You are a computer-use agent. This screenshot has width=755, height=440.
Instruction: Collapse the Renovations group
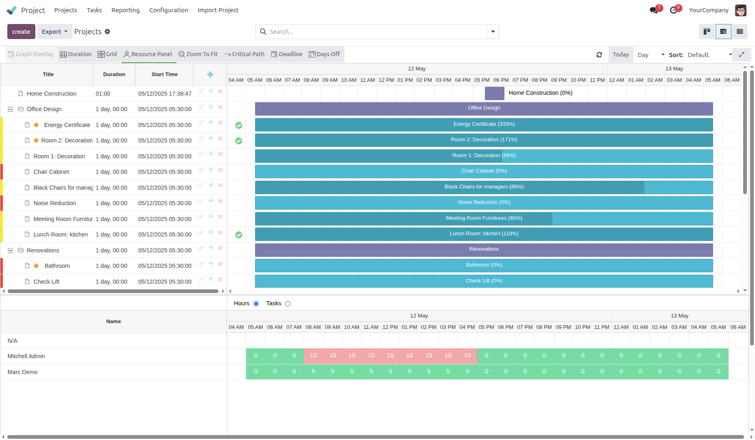click(11, 251)
